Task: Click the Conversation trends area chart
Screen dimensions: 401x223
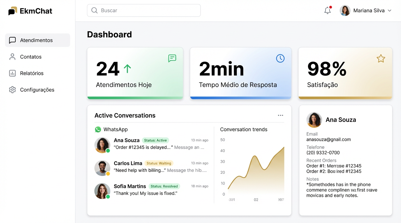Action: (x=256, y=171)
